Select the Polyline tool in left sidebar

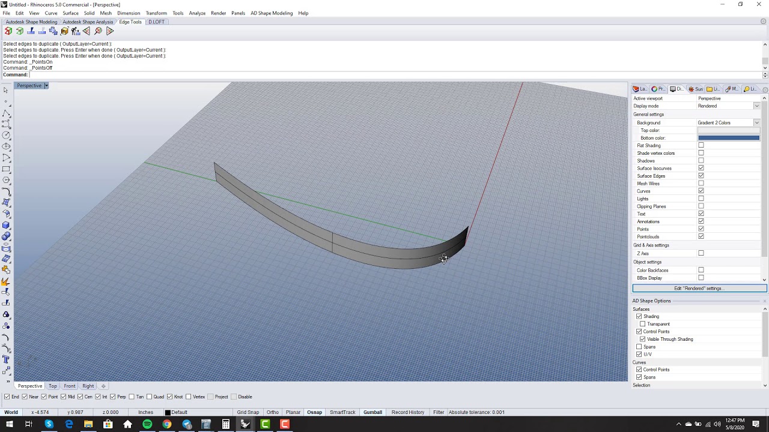[6, 113]
